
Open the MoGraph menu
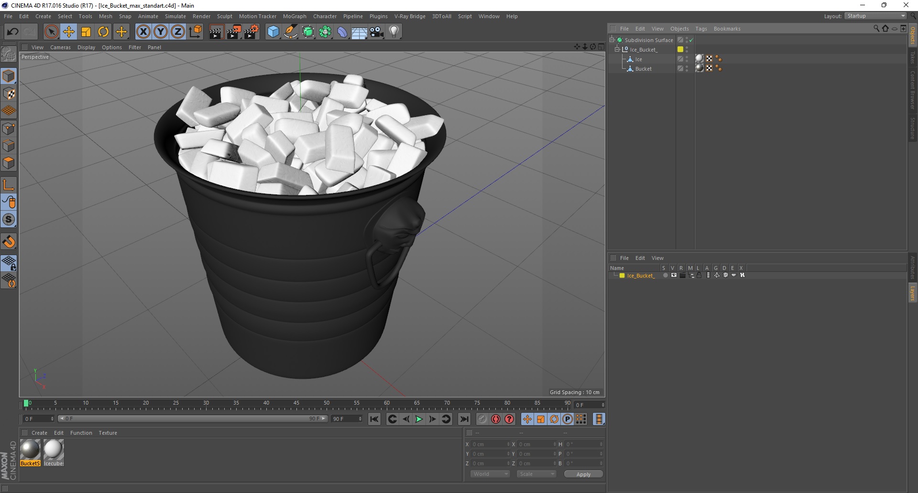pyautogui.click(x=295, y=16)
